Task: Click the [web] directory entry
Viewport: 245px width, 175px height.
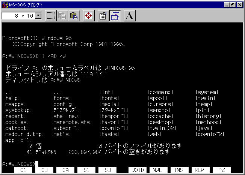Action: pyautogui.click(x=154, y=134)
